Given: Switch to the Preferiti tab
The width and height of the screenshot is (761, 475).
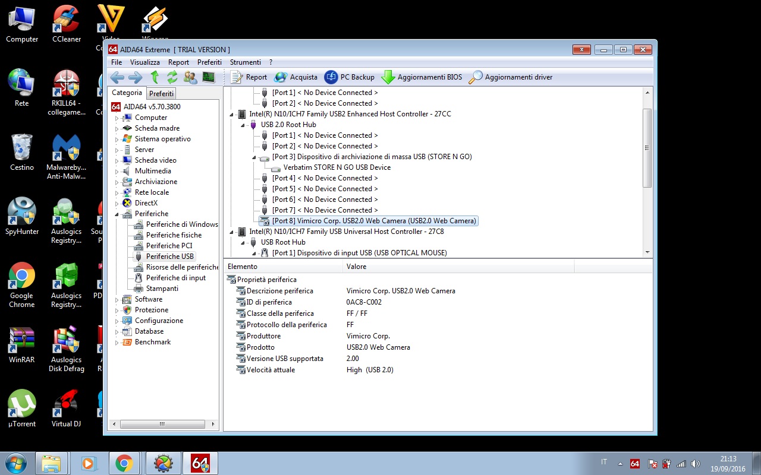Looking at the screenshot, I should coord(161,94).
